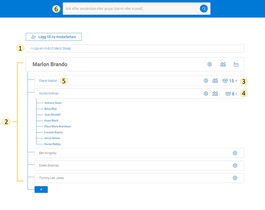The width and height of the screenshot is (265, 210).
Task: Open settings gear for Ben Kingsley
Action: 235,153
